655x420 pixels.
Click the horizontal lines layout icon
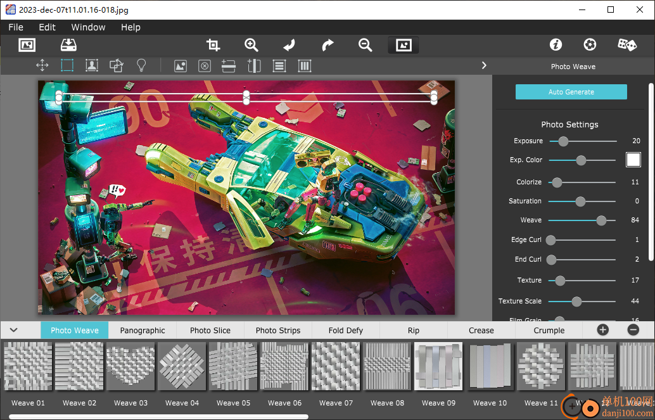point(279,66)
